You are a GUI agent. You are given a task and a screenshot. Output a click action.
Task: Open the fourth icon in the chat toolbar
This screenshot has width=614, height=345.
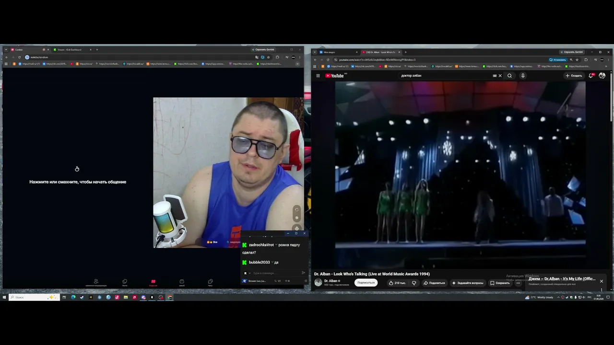(182, 282)
